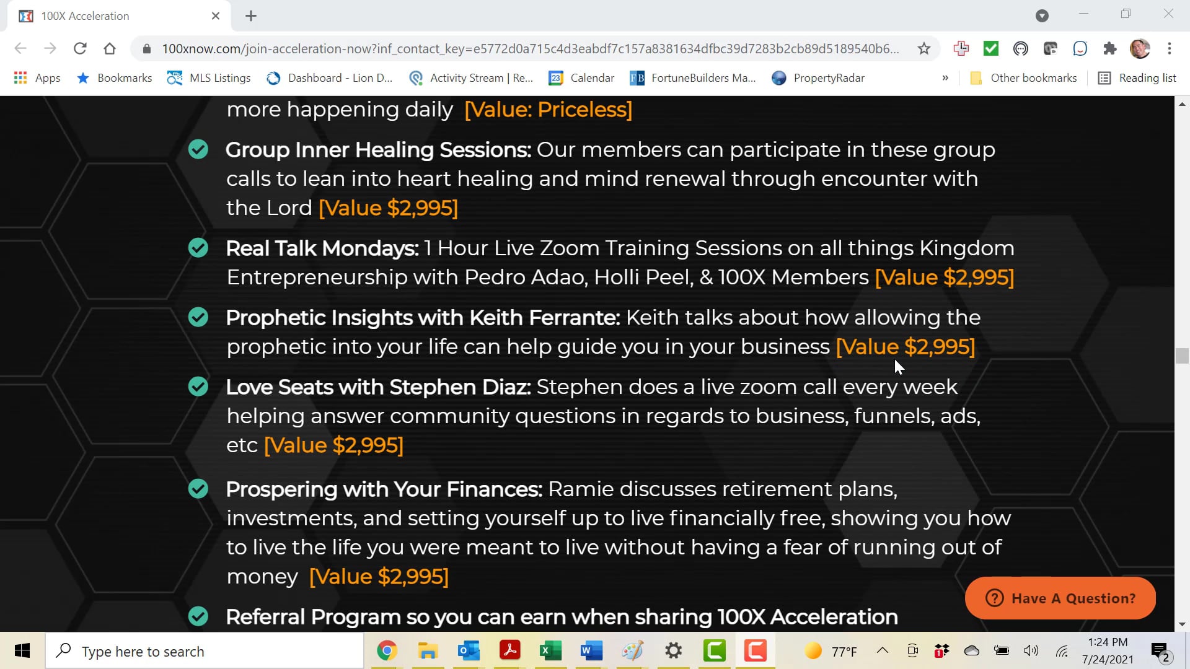
Task: Open Dropbox from the system tray
Action: click(x=940, y=650)
